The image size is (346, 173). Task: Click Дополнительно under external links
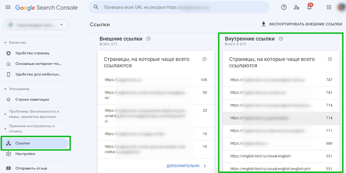[183, 166]
